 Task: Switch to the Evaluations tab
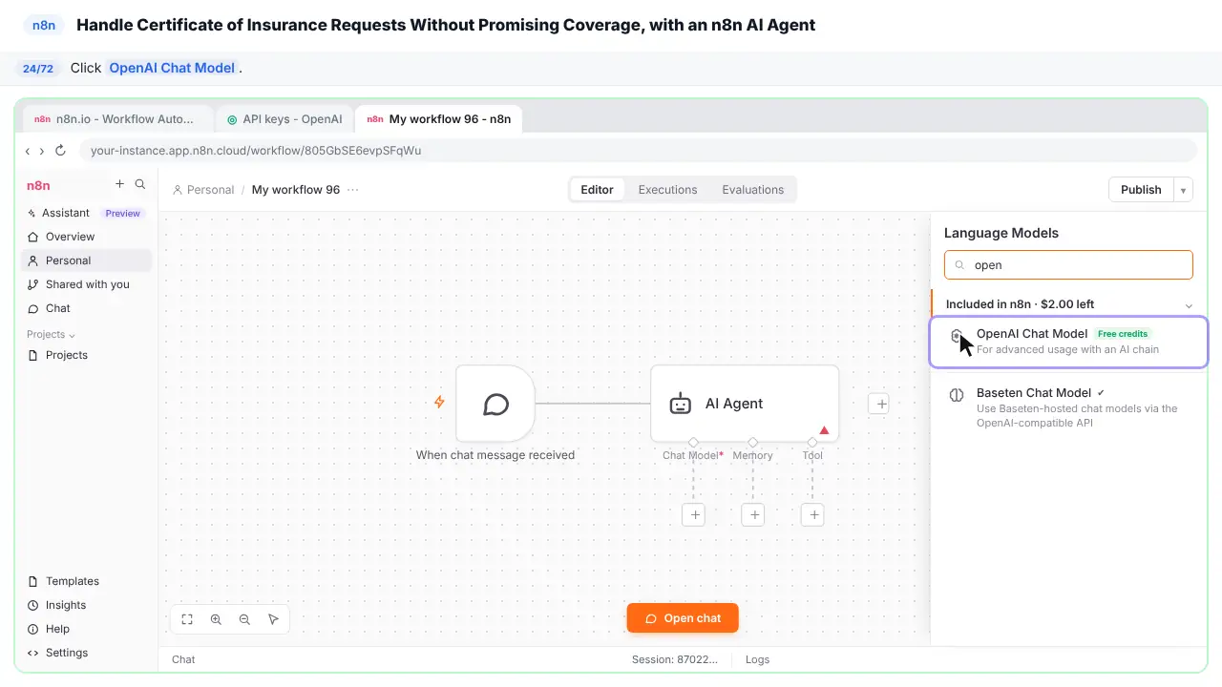point(752,190)
